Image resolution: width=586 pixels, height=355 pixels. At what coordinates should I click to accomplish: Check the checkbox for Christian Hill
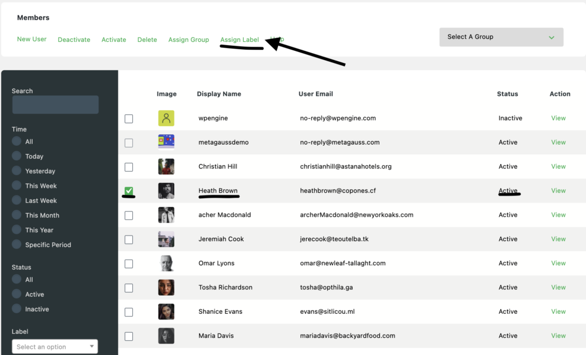click(x=129, y=167)
